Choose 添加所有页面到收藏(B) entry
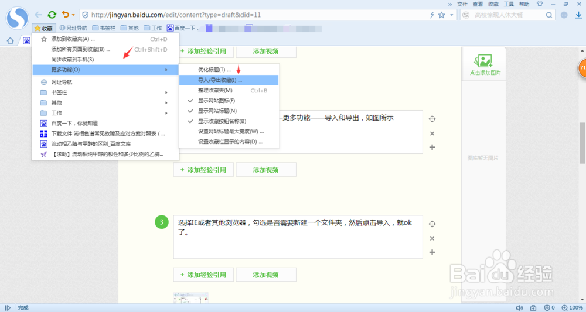This screenshot has height=312, width=586. [105, 49]
